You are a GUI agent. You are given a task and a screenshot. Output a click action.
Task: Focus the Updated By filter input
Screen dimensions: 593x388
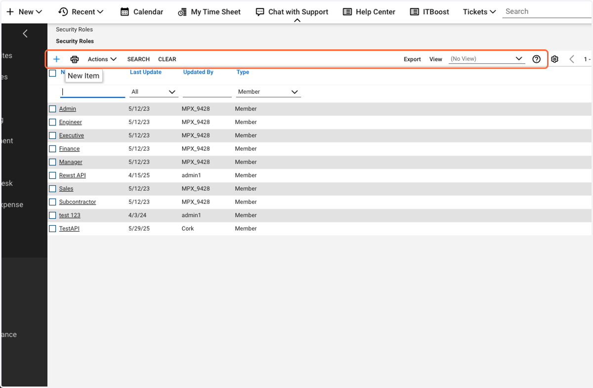point(207,92)
